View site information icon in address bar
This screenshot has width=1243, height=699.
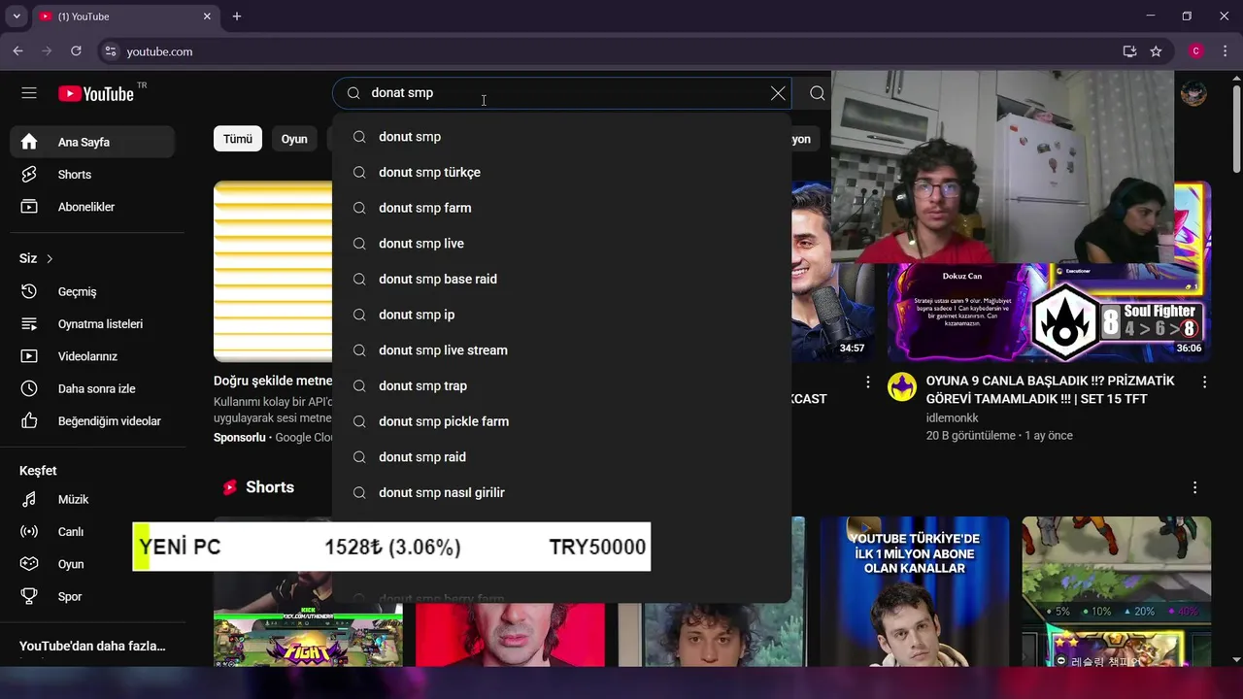pyautogui.click(x=111, y=51)
